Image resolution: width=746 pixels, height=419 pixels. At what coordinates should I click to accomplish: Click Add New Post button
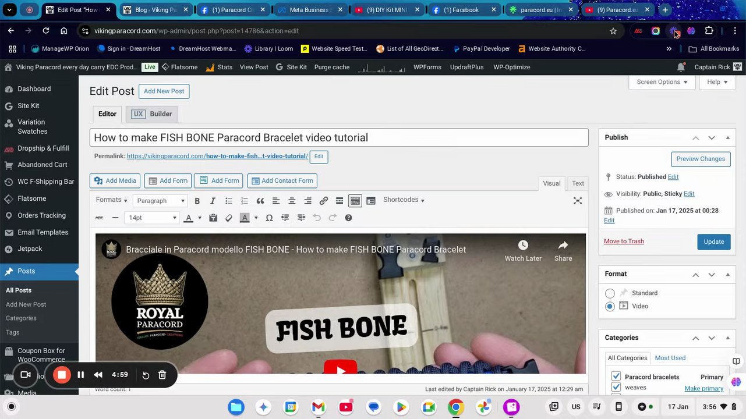tap(164, 91)
